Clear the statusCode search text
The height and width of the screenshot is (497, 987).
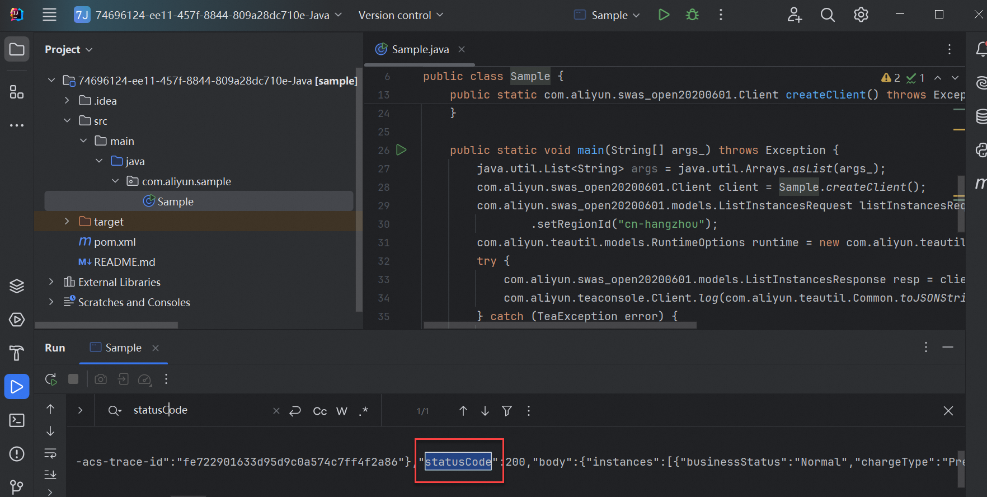click(x=276, y=411)
